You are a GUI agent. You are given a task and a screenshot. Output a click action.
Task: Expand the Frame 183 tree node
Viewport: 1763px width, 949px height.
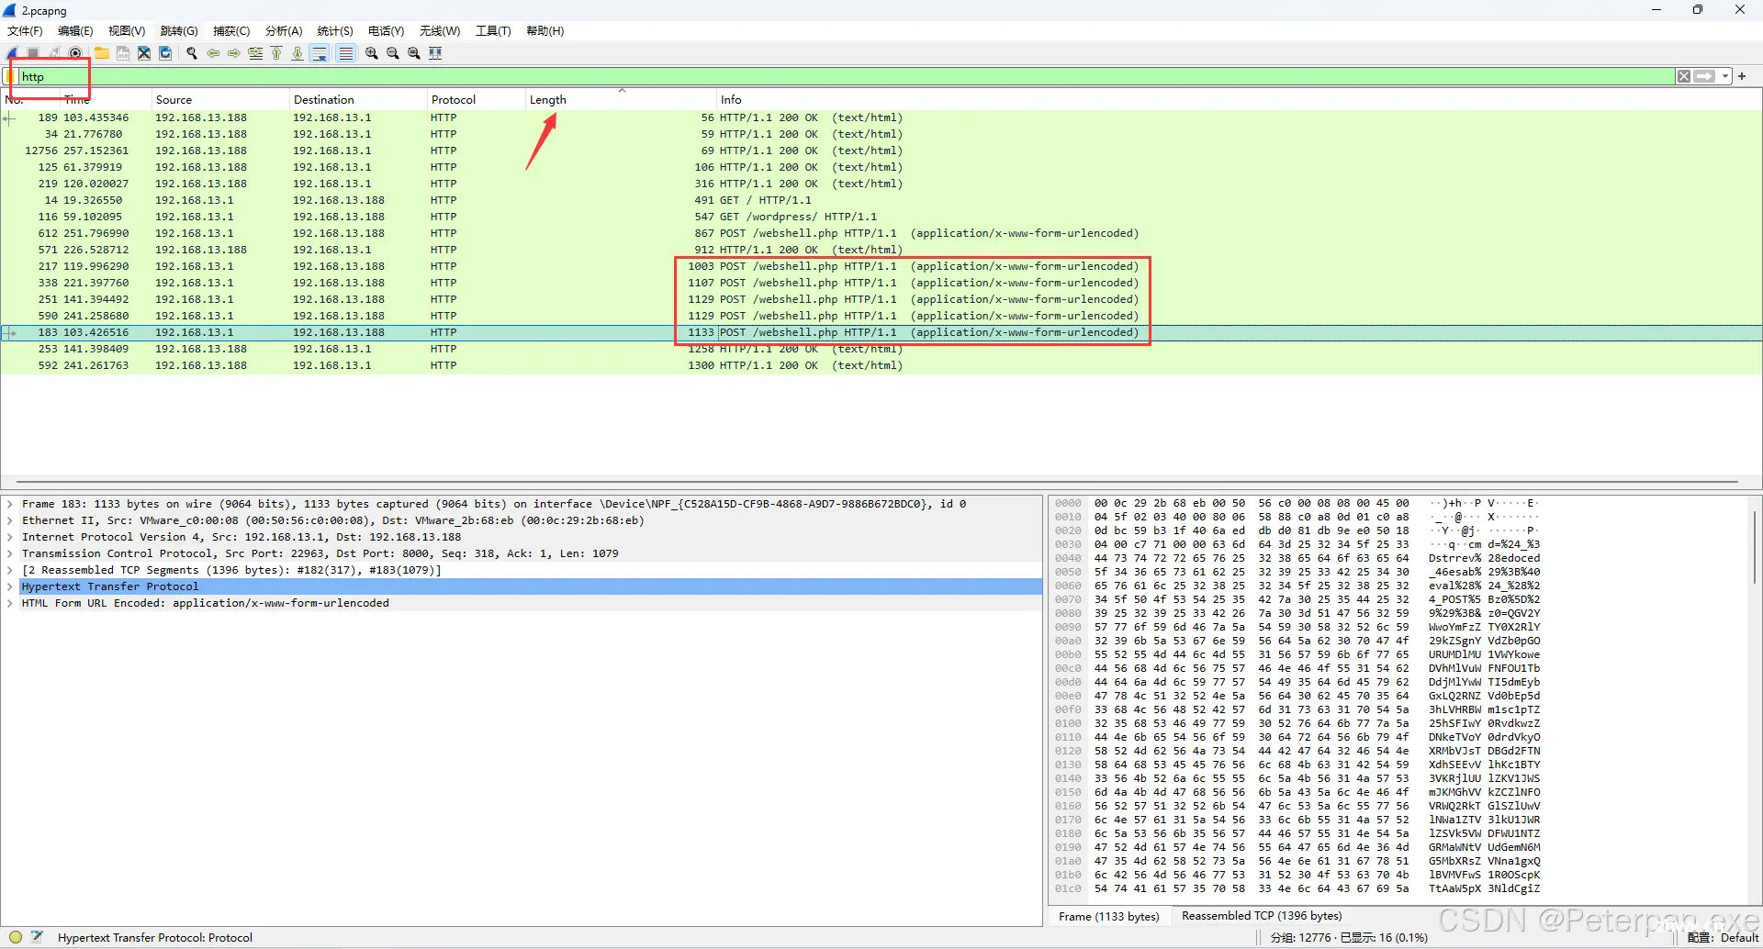pos(10,504)
